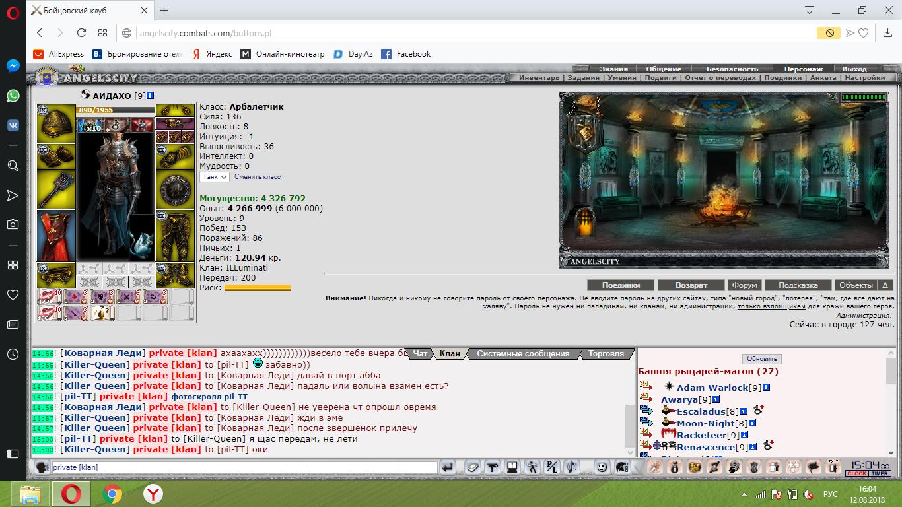Click the EXIT door icon
902x507 pixels.
[834, 467]
